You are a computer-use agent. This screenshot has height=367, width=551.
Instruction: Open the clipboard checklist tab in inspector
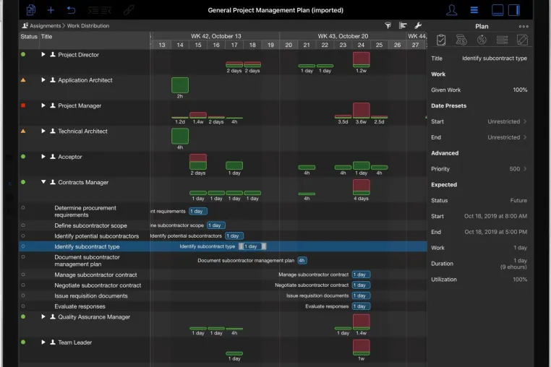tap(441, 40)
